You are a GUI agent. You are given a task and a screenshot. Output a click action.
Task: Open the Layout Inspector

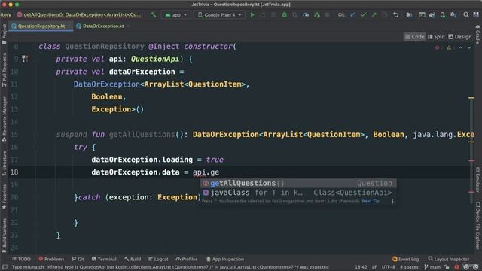coord(449,259)
